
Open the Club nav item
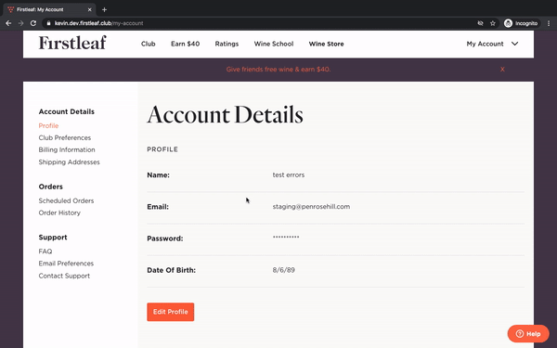(149, 44)
